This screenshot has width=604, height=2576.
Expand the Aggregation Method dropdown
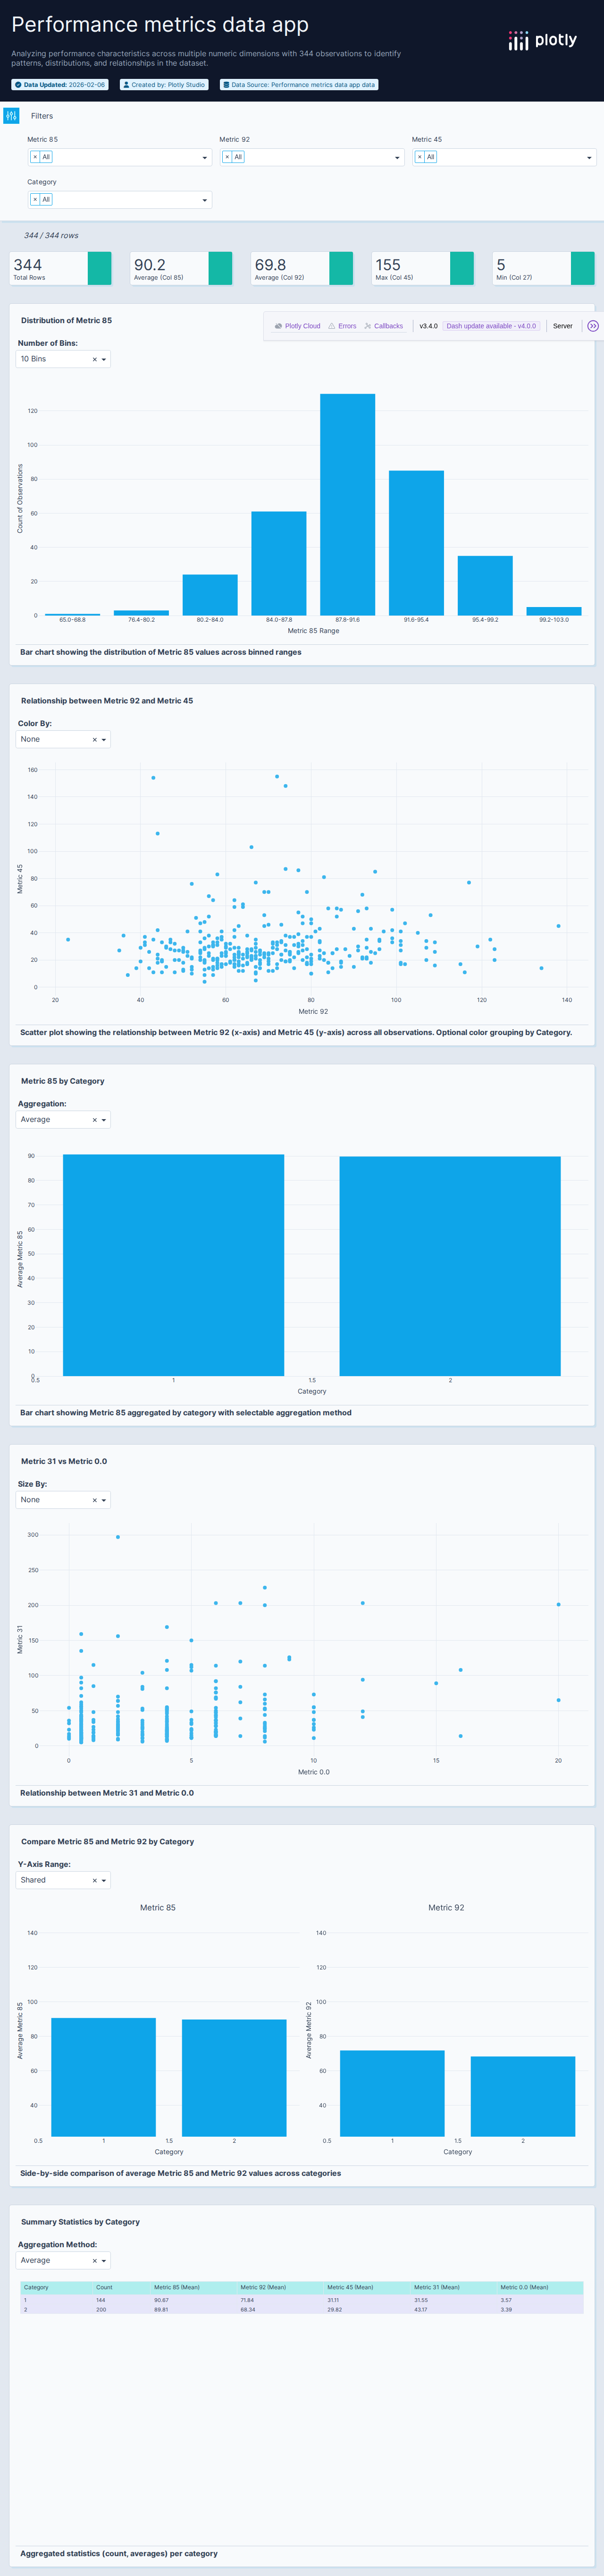click(104, 2260)
